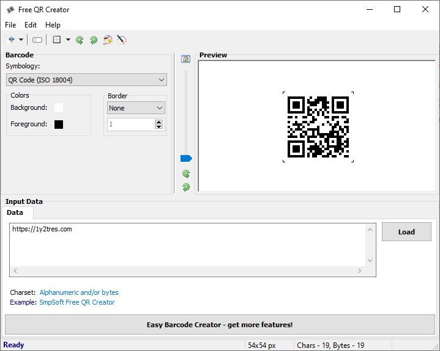440x351 pixels.
Task: Click the SmpSoft Free QR Creator example link
Action: click(x=77, y=302)
